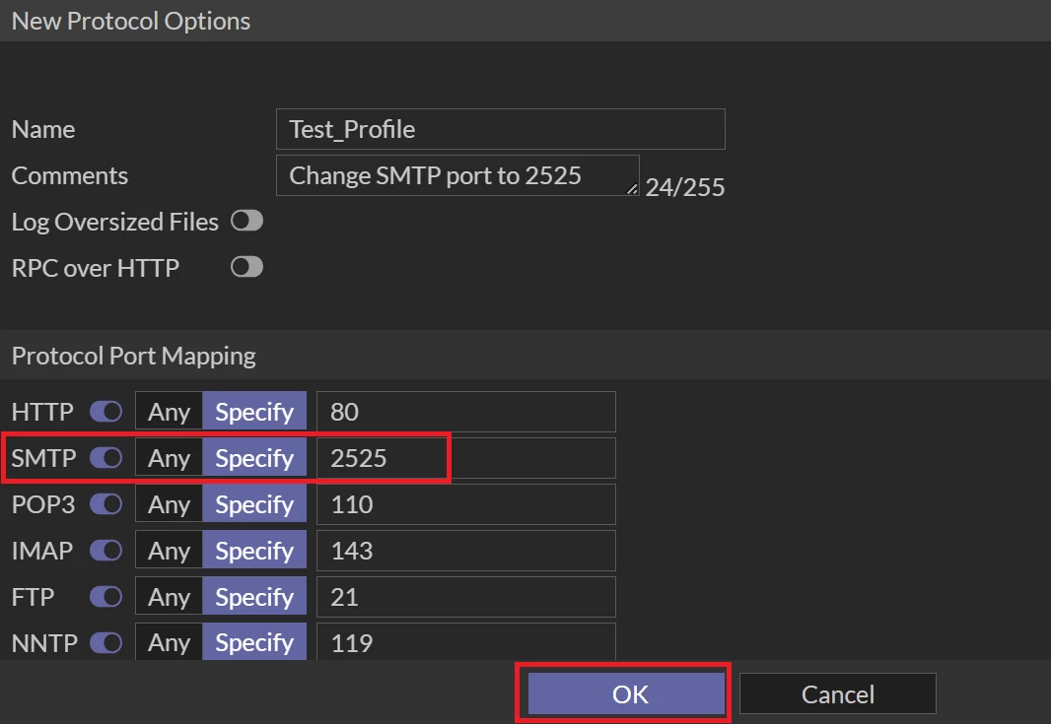The height and width of the screenshot is (724, 1051).
Task: Enable the RPC over HTTP switch
Action: tap(246, 267)
